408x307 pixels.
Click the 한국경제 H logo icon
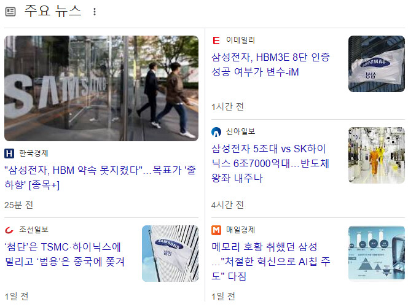9,153
